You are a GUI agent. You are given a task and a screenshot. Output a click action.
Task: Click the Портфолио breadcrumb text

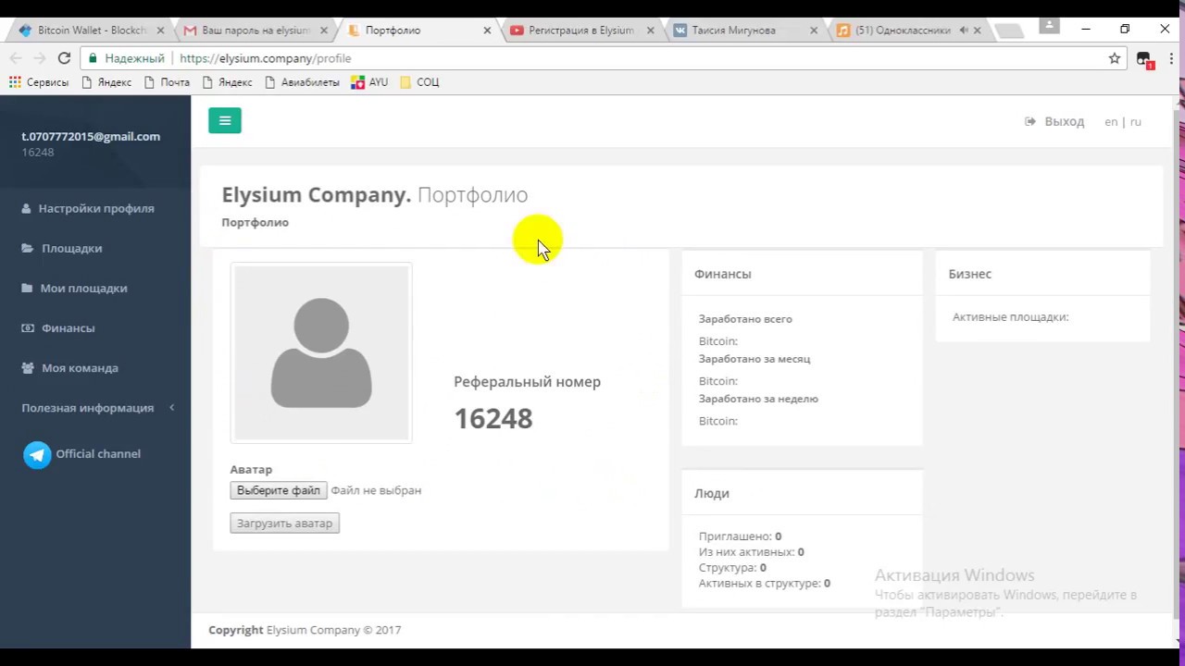tap(256, 222)
